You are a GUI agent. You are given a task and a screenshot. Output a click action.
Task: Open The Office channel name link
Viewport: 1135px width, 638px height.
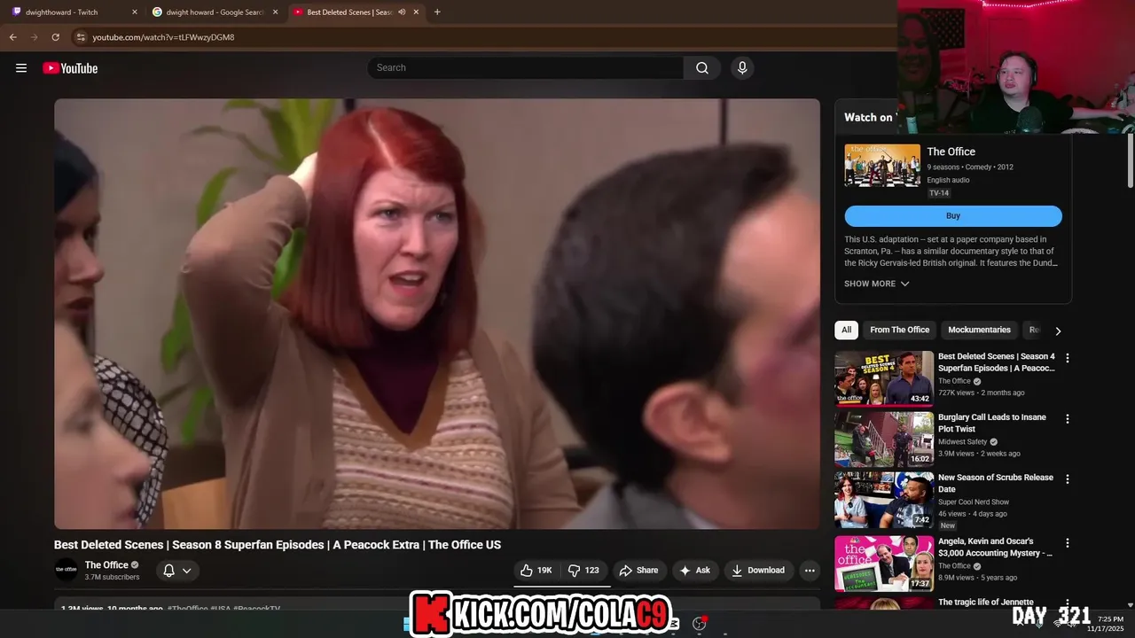[106, 565]
